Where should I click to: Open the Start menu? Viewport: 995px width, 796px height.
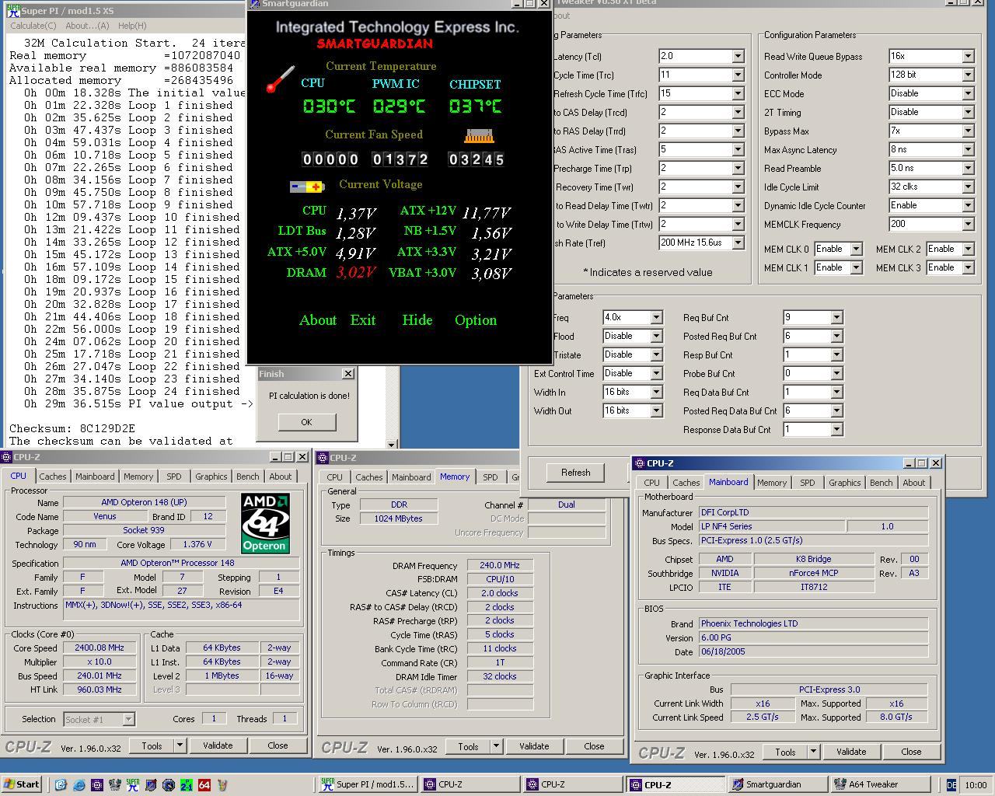(x=22, y=784)
